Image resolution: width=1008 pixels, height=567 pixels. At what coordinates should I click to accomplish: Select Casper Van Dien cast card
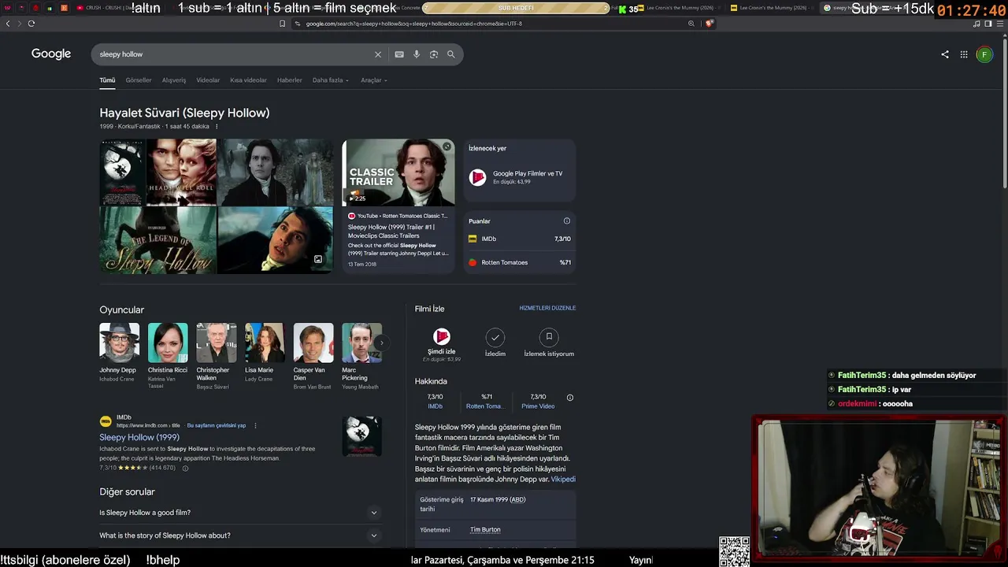click(313, 356)
